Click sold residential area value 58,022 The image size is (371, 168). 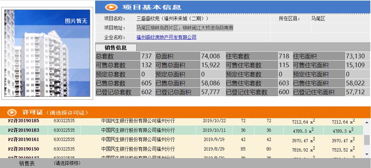[356, 83]
